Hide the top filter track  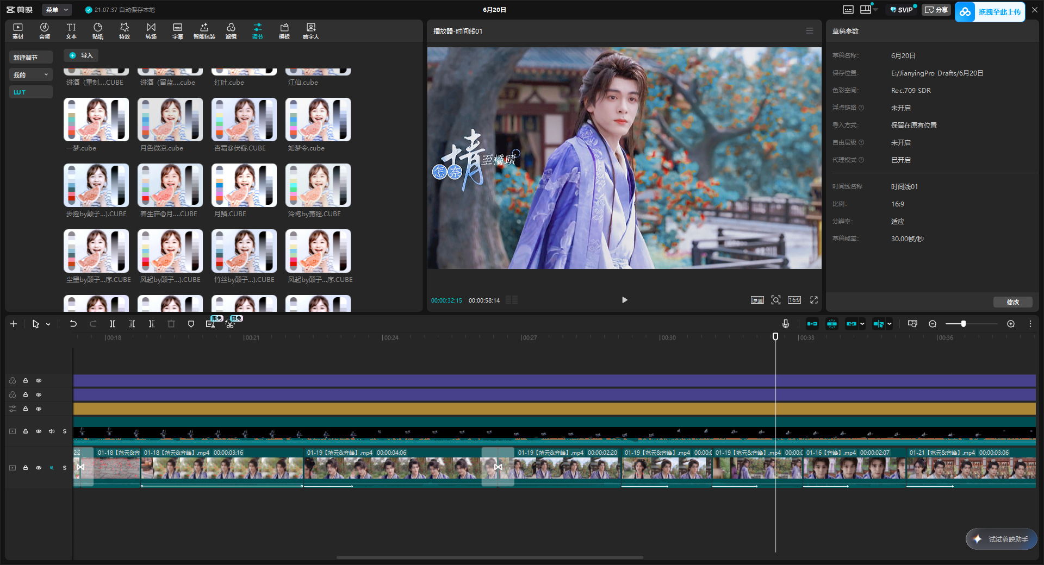tap(39, 381)
